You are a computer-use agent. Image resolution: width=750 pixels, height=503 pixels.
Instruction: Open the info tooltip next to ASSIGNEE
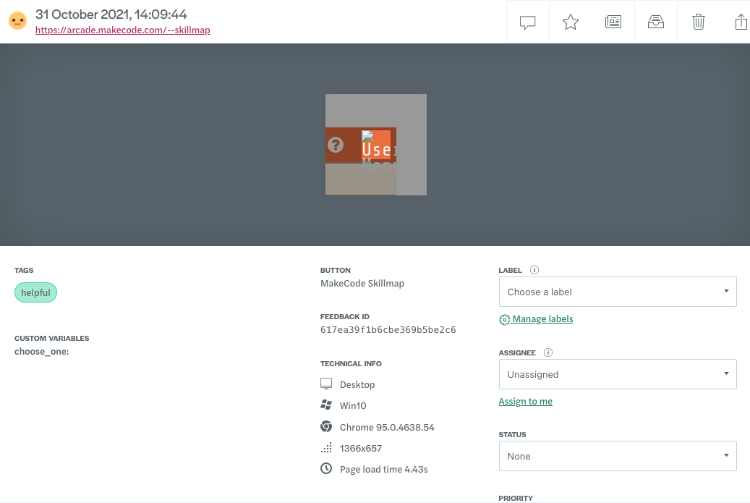point(548,352)
